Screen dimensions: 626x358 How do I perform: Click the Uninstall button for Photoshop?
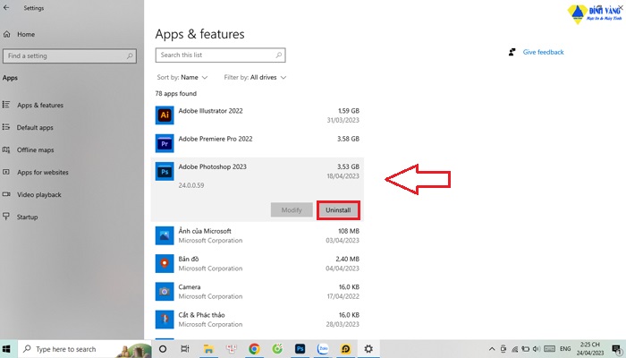point(338,210)
